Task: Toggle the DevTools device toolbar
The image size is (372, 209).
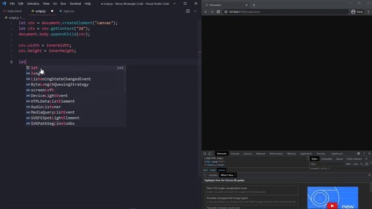Action: [x=210, y=153]
